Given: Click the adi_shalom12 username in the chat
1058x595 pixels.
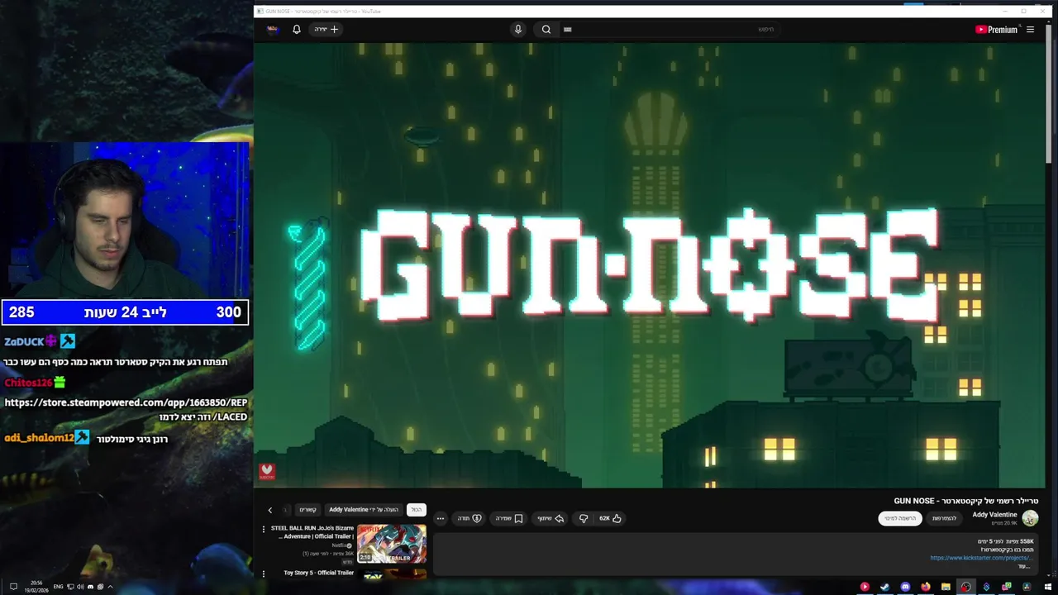Looking at the screenshot, I should click(x=39, y=438).
